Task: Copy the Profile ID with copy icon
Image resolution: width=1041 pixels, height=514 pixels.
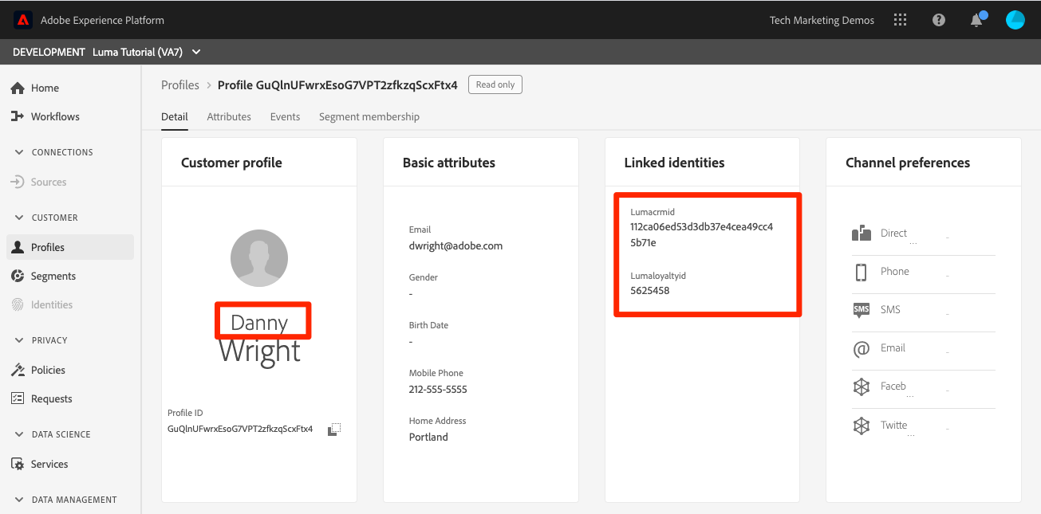Action: tap(334, 429)
